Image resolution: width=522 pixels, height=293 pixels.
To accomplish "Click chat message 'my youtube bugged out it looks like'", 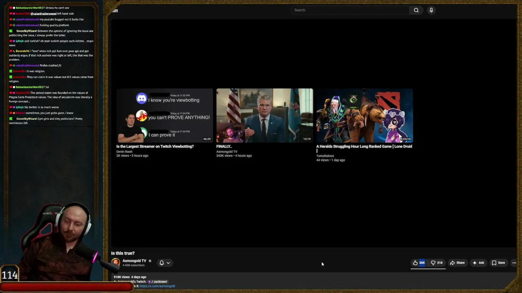I will pyautogui.click(x=62, y=20).
